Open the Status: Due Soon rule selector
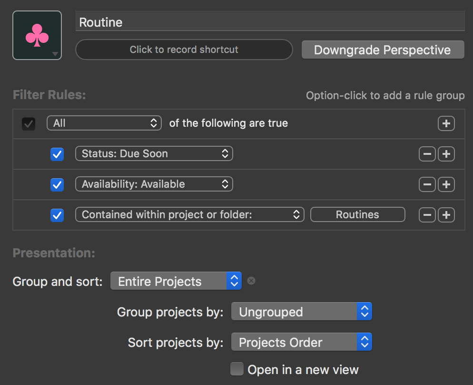 [x=154, y=153]
